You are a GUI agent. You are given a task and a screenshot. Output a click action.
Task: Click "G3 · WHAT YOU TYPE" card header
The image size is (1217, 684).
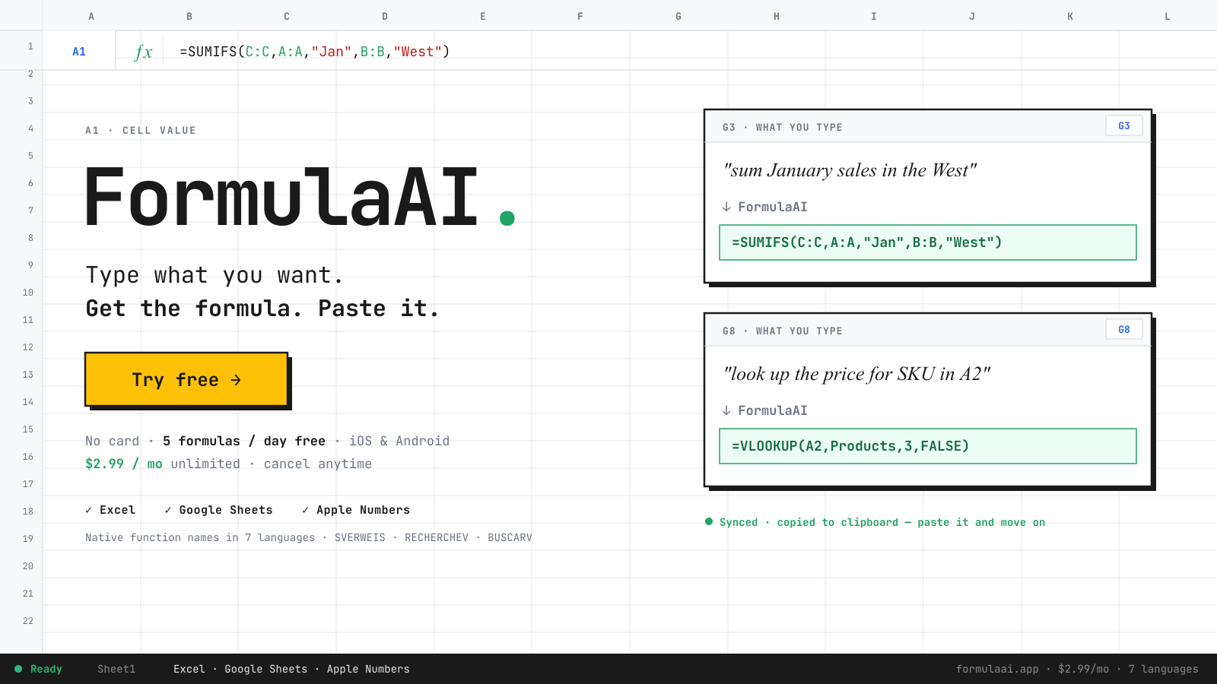783,127
